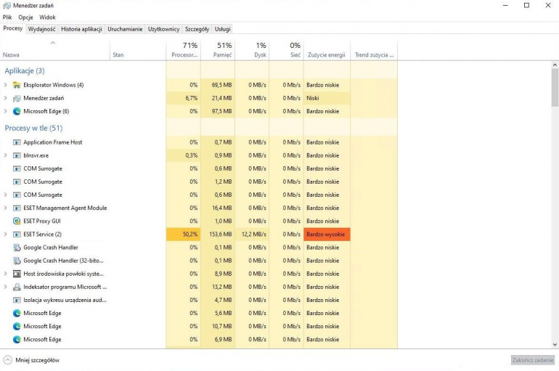Screen dimensions: 559x371
Task: Expand the Microsoft Edge (6) group
Action: [x=5, y=111]
